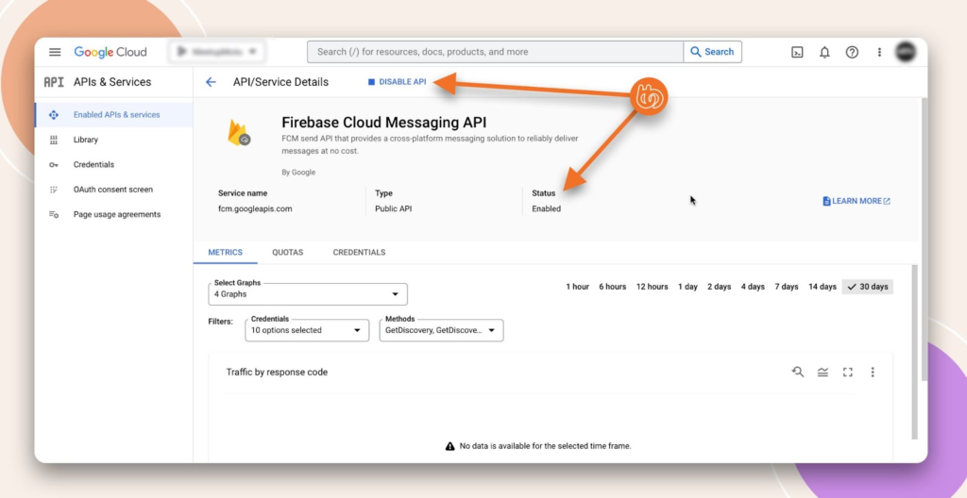Open chart more options vertical dots
Viewport: 967px width, 498px height.
coord(873,372)
